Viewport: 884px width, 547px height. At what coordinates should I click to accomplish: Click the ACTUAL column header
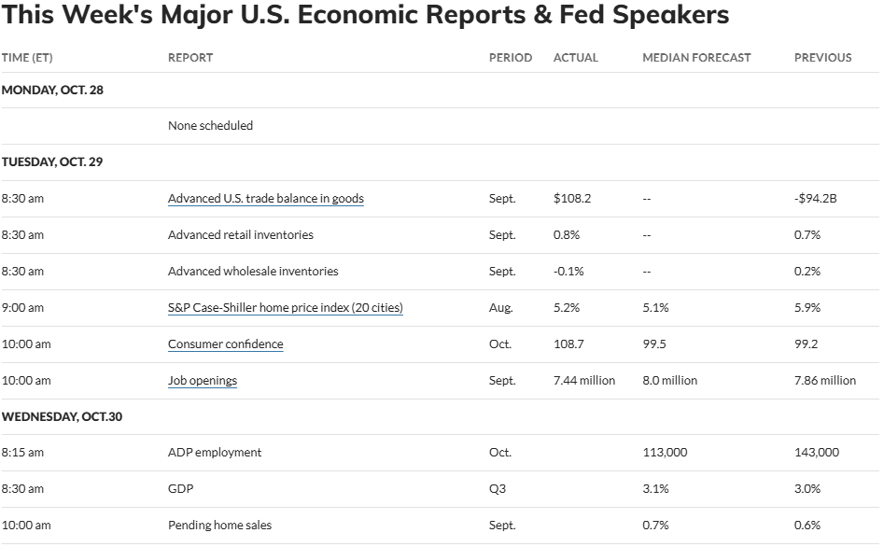click(x=576, y=58)
